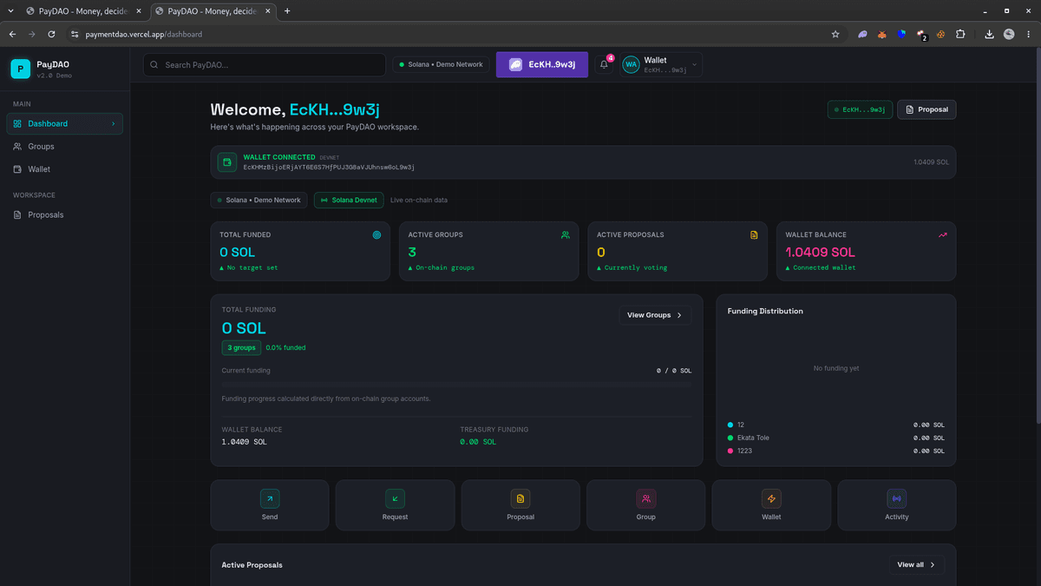Image resolution: width=1041 pixels, height=586 pixels.
Task: Open Chrome three-dot menu
Action: [x=1029, y=34]
